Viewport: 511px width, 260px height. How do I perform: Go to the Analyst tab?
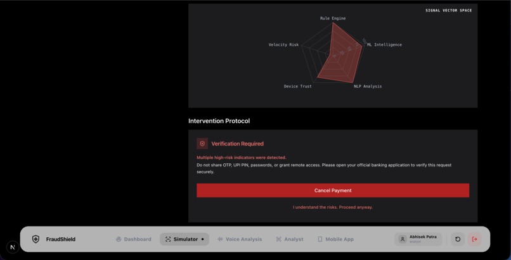tap(289, 239)
